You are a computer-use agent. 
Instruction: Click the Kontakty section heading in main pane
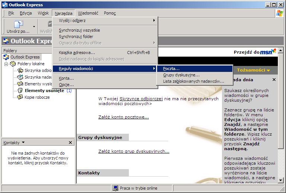(x=89, y=173)
